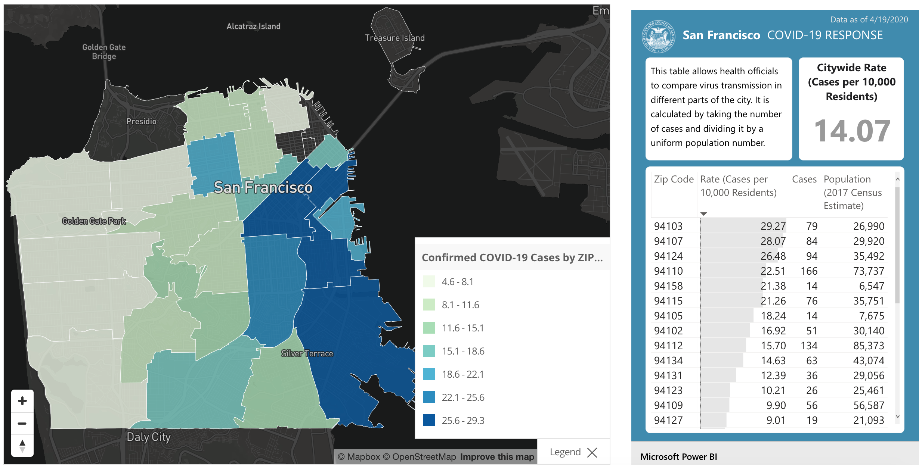This screenshot has width=919, height=465.
Task: Click the San Francisco city seal logo
Action: click(x=658, y=36)
